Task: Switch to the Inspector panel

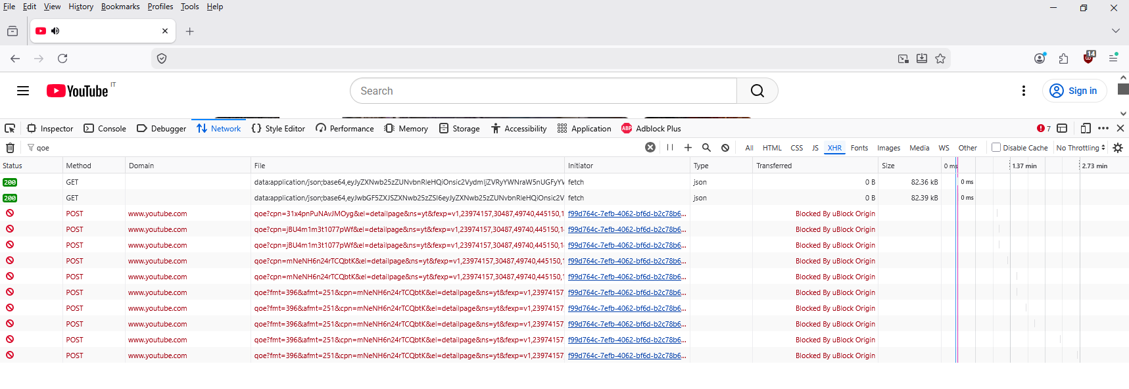Action: click(x=50, y=129)
